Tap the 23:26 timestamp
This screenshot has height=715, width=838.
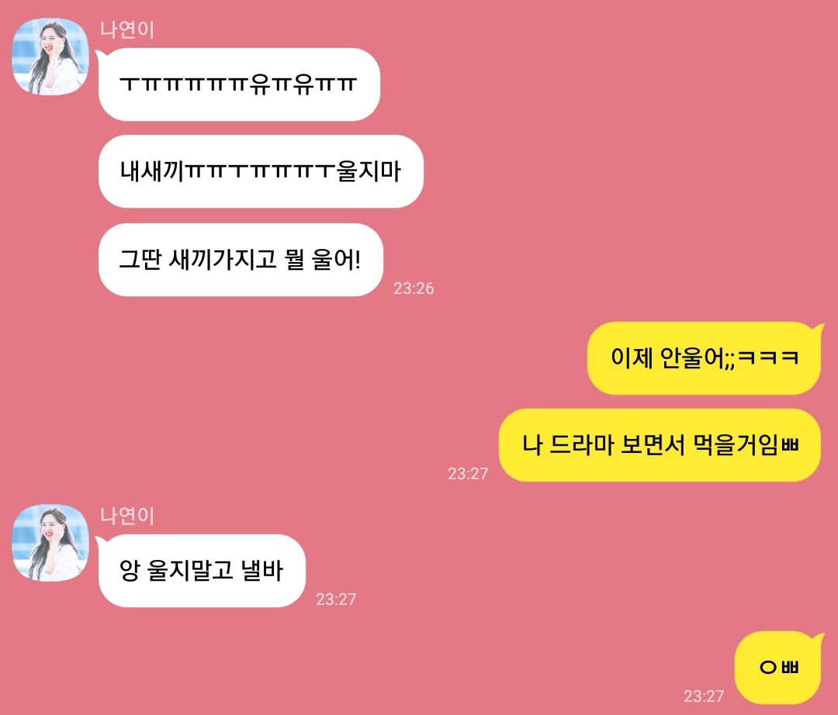[414, 288]
